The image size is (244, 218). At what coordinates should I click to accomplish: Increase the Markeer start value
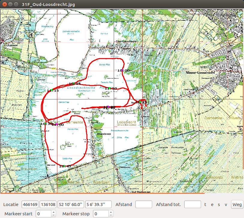[x=53, y=212]
